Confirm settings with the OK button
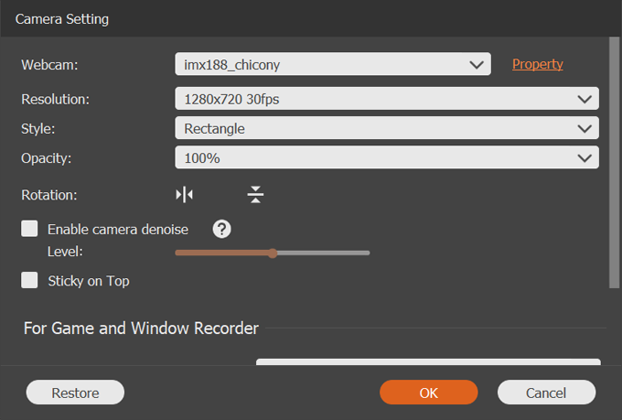This screenshot has height=420, width=622. (429, 393)
